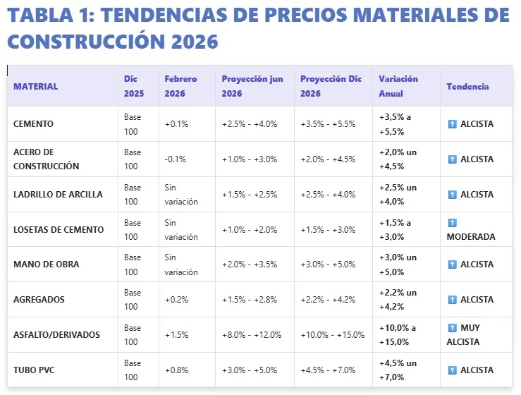Click the up-arrow icon in the MANO DE OBRA row
Viewport: 521px width, 395px height.
tap(452, 265)
